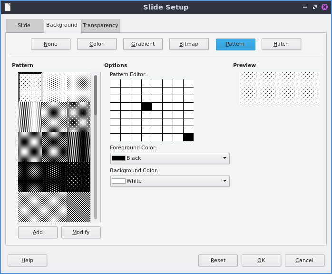Viewport: 332px width, 274px height.
Task: Switch to the Transparency tab
Action: pyautogui.click(x=100, y=26)
